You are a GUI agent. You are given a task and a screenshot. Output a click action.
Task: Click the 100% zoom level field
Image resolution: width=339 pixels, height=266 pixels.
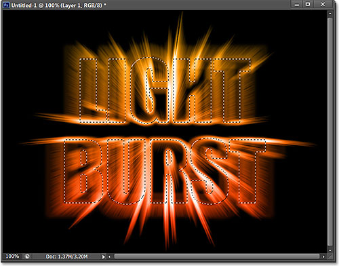(x=12, y=256)
